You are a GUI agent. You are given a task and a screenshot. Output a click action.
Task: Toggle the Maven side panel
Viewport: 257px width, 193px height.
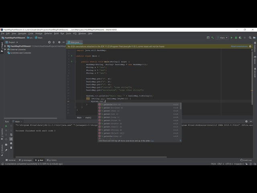pos(255,60)
